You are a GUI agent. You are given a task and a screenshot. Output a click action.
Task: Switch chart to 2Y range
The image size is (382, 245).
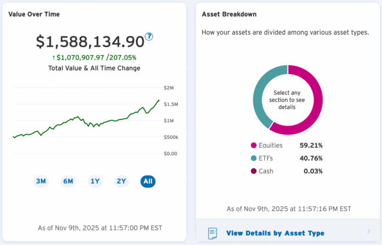121,181
